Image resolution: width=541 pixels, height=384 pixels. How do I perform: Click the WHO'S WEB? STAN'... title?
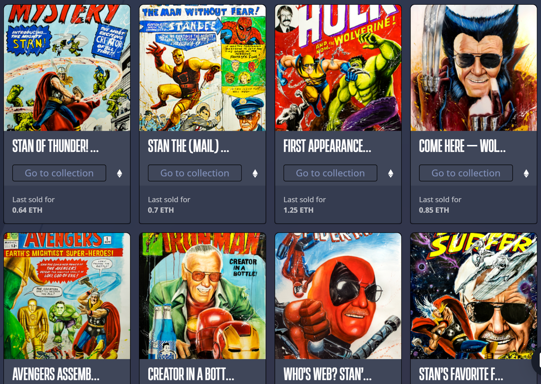point(327,374)
